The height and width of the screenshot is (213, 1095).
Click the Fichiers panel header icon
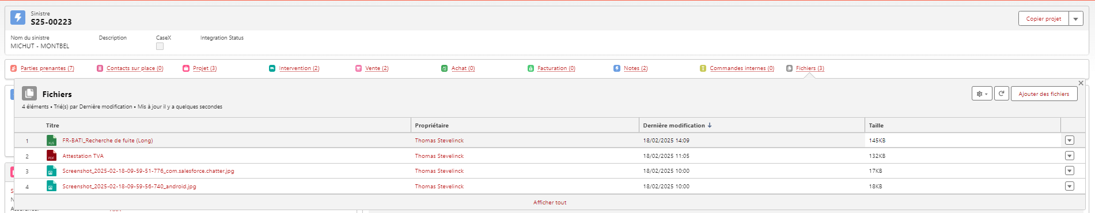(29, 94)
